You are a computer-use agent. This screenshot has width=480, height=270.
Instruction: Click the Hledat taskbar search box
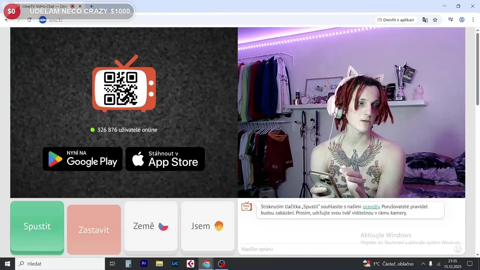[60, 264]
